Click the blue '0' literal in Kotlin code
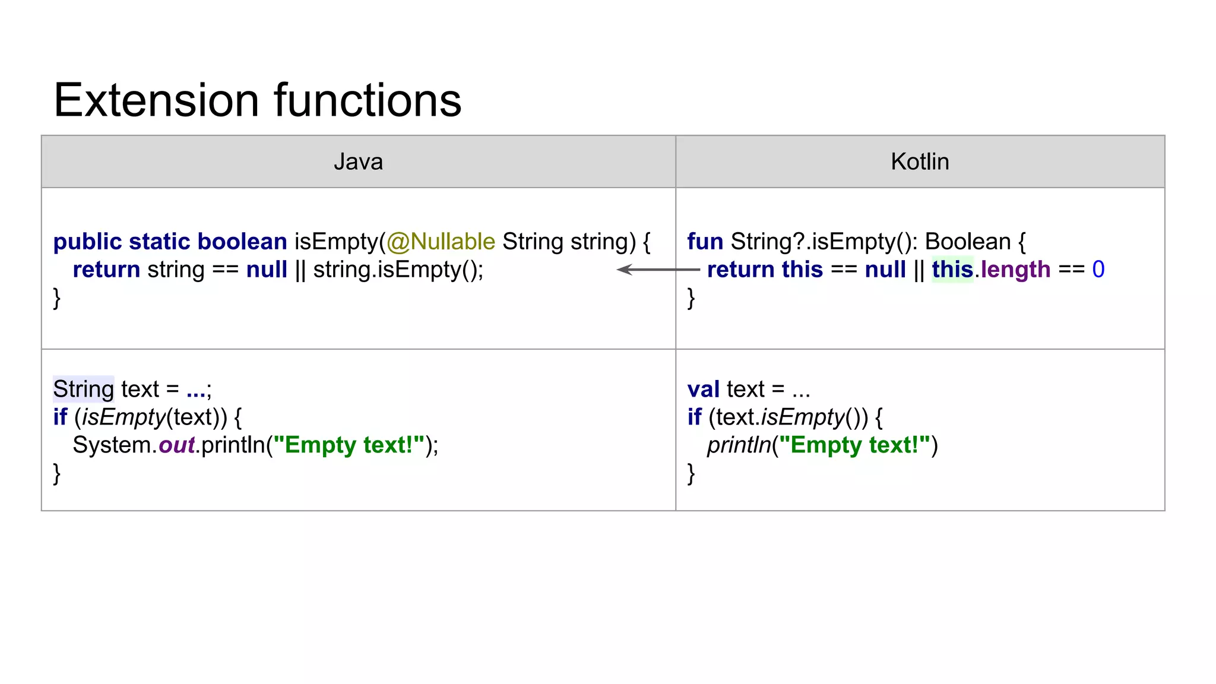The width and height of the screenshot is (1216, 684). click(1098, 270)
